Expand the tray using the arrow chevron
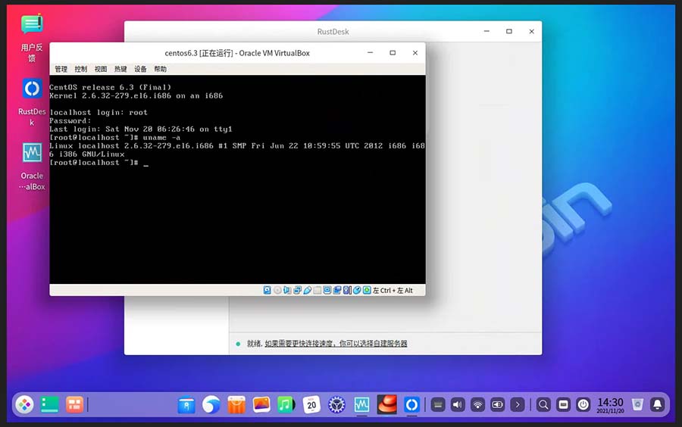 tap(518, 405)
